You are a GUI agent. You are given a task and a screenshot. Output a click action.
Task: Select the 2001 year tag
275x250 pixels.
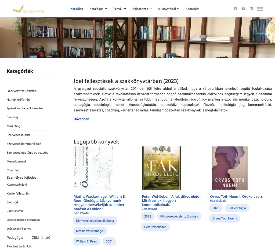[x=109, y=241]
